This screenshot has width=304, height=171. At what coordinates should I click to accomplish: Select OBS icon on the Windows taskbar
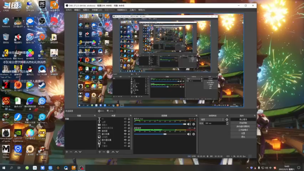(x=81, y=168)
